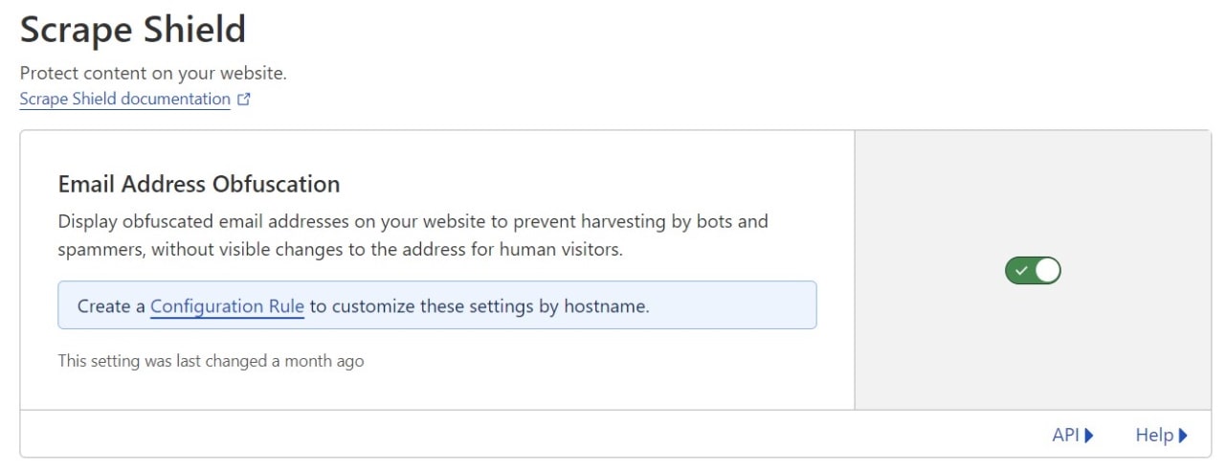Click the Email Address Obfuscation heading
The image size is (1226, 471).
[199, 184]
